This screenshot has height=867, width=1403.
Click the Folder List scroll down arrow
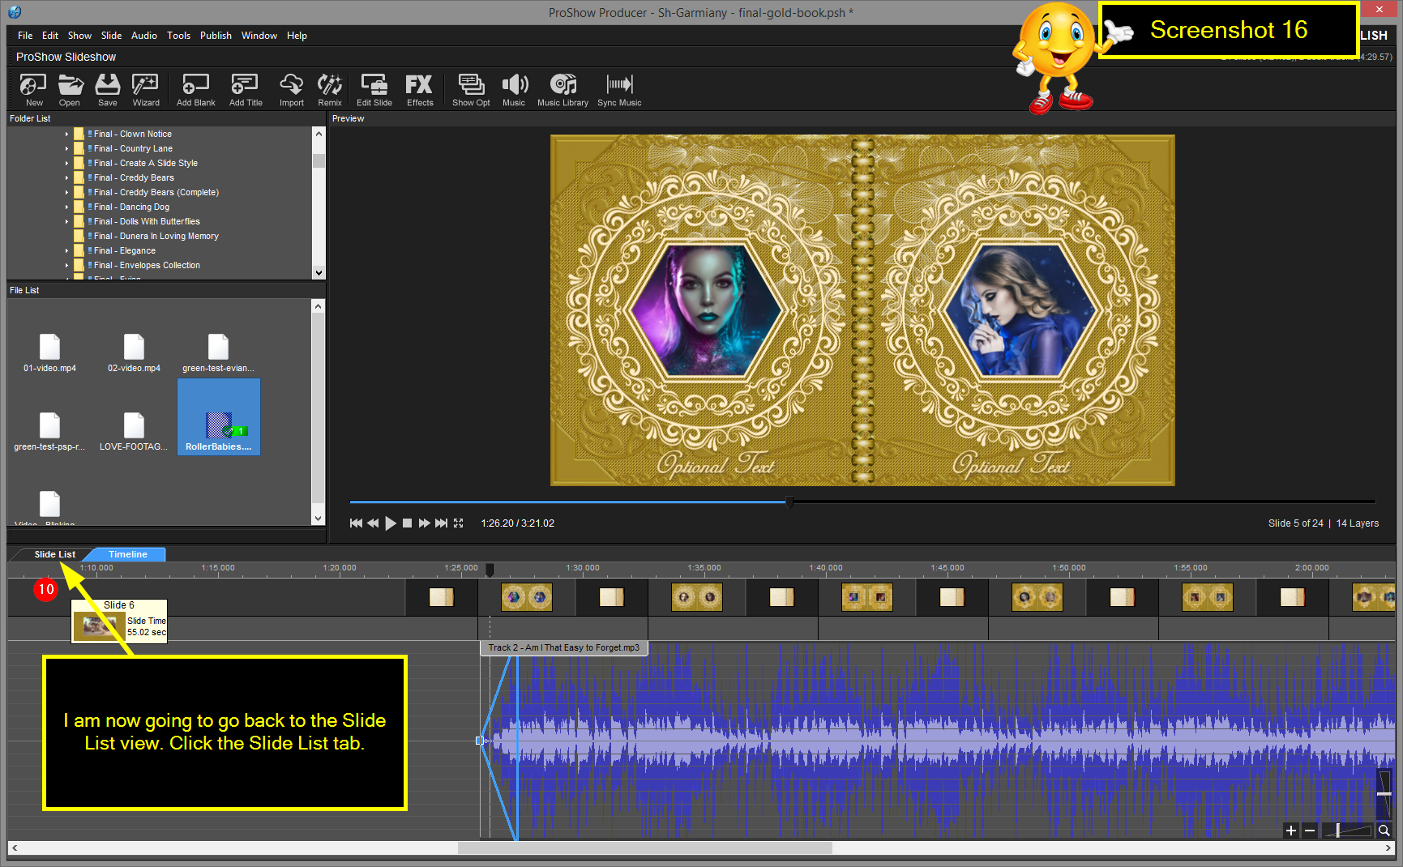coord(319,273)
